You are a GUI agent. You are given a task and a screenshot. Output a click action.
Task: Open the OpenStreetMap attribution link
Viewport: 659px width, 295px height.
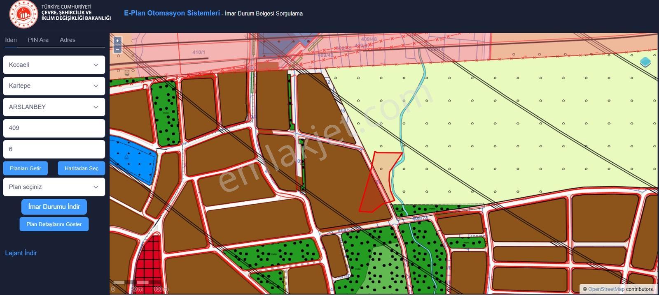tap(606, 289)
